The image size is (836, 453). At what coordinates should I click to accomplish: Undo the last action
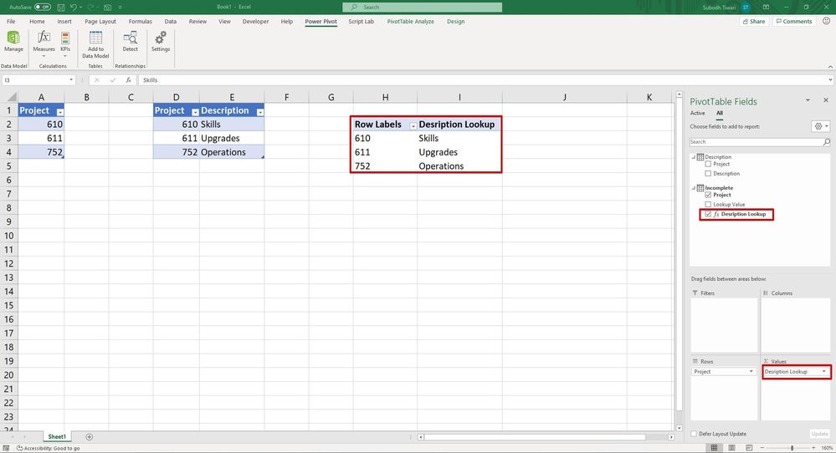coord(73,8)
